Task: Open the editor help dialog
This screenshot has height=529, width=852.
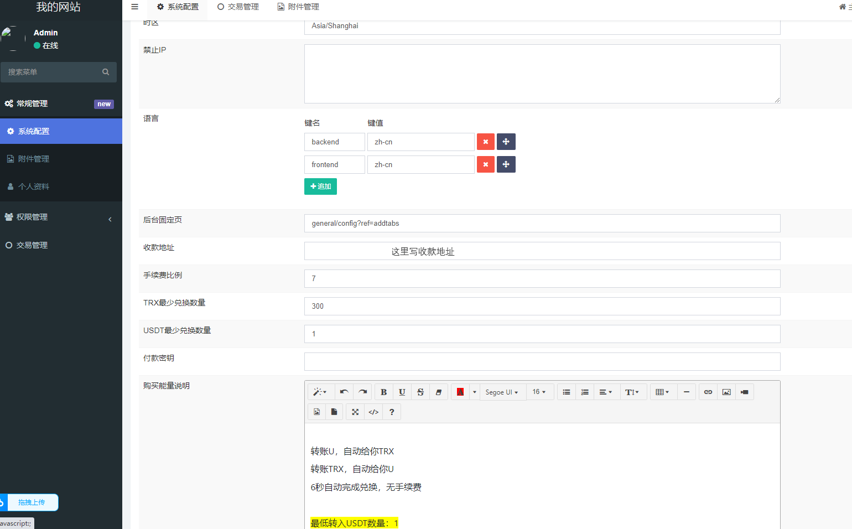Action: point(391,412)
